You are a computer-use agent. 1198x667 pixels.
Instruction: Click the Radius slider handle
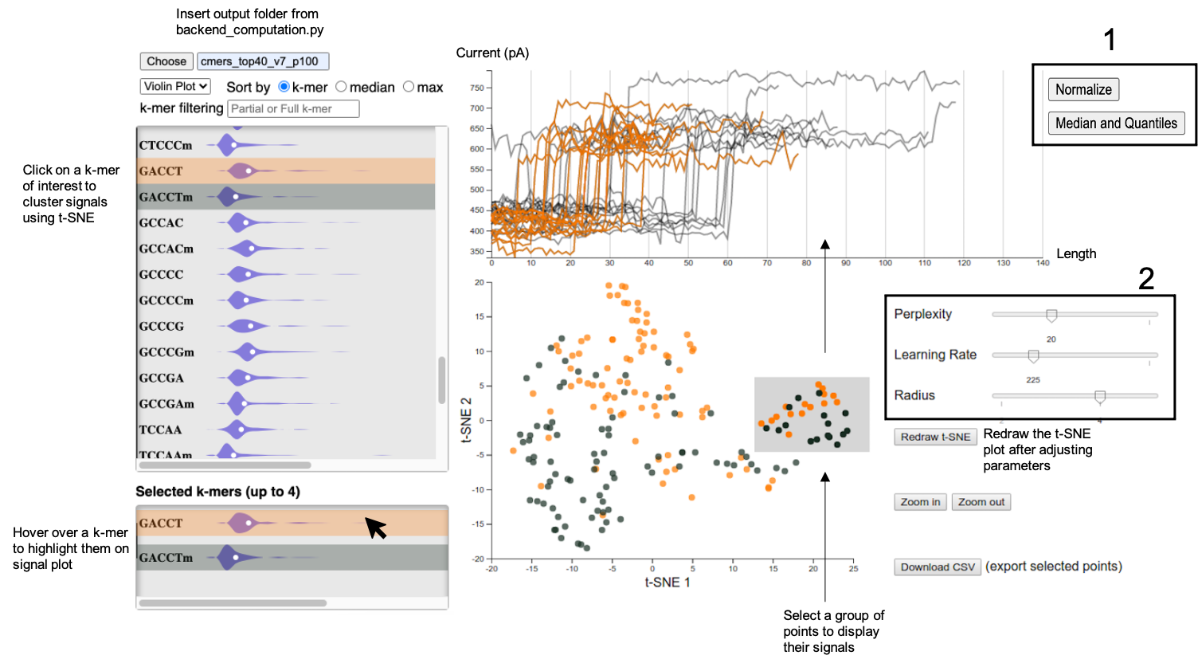(x=1100, y=396)
